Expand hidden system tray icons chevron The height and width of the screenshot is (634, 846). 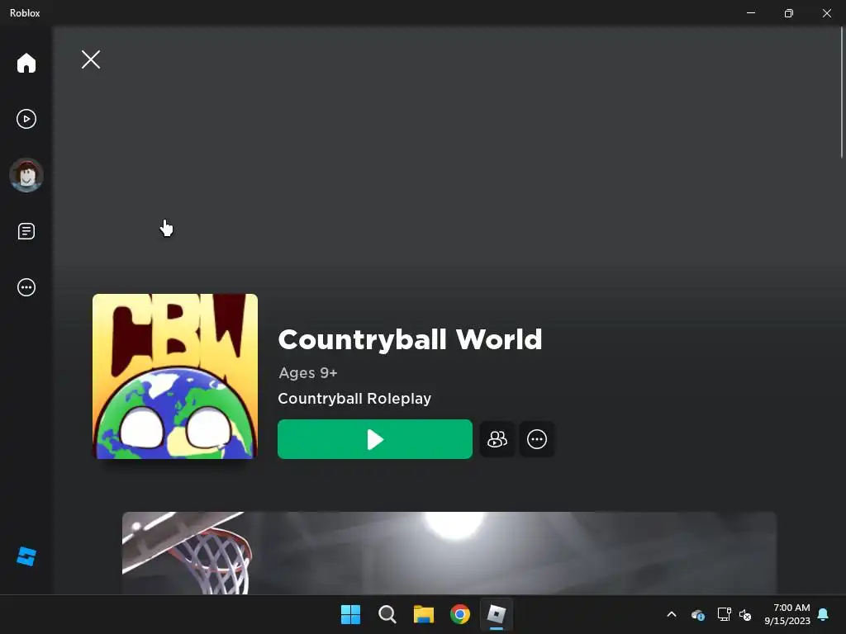coord(672,614)
